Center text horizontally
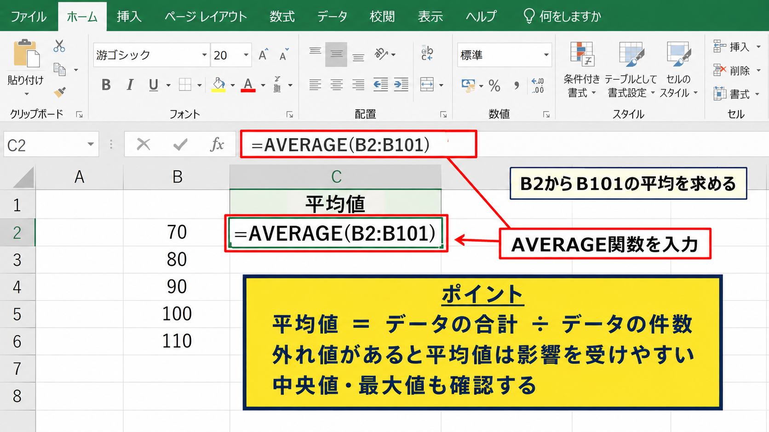 (x=337, y=84)
